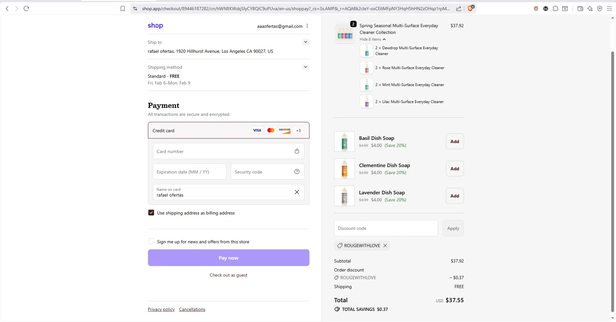Expand the Shipping method section

point(305,67)
